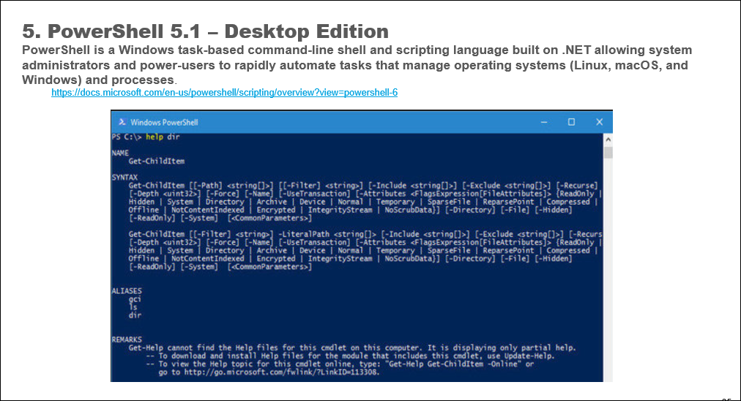
Task: Click the SYNTAX heading in the console
Action: point(124,177)
